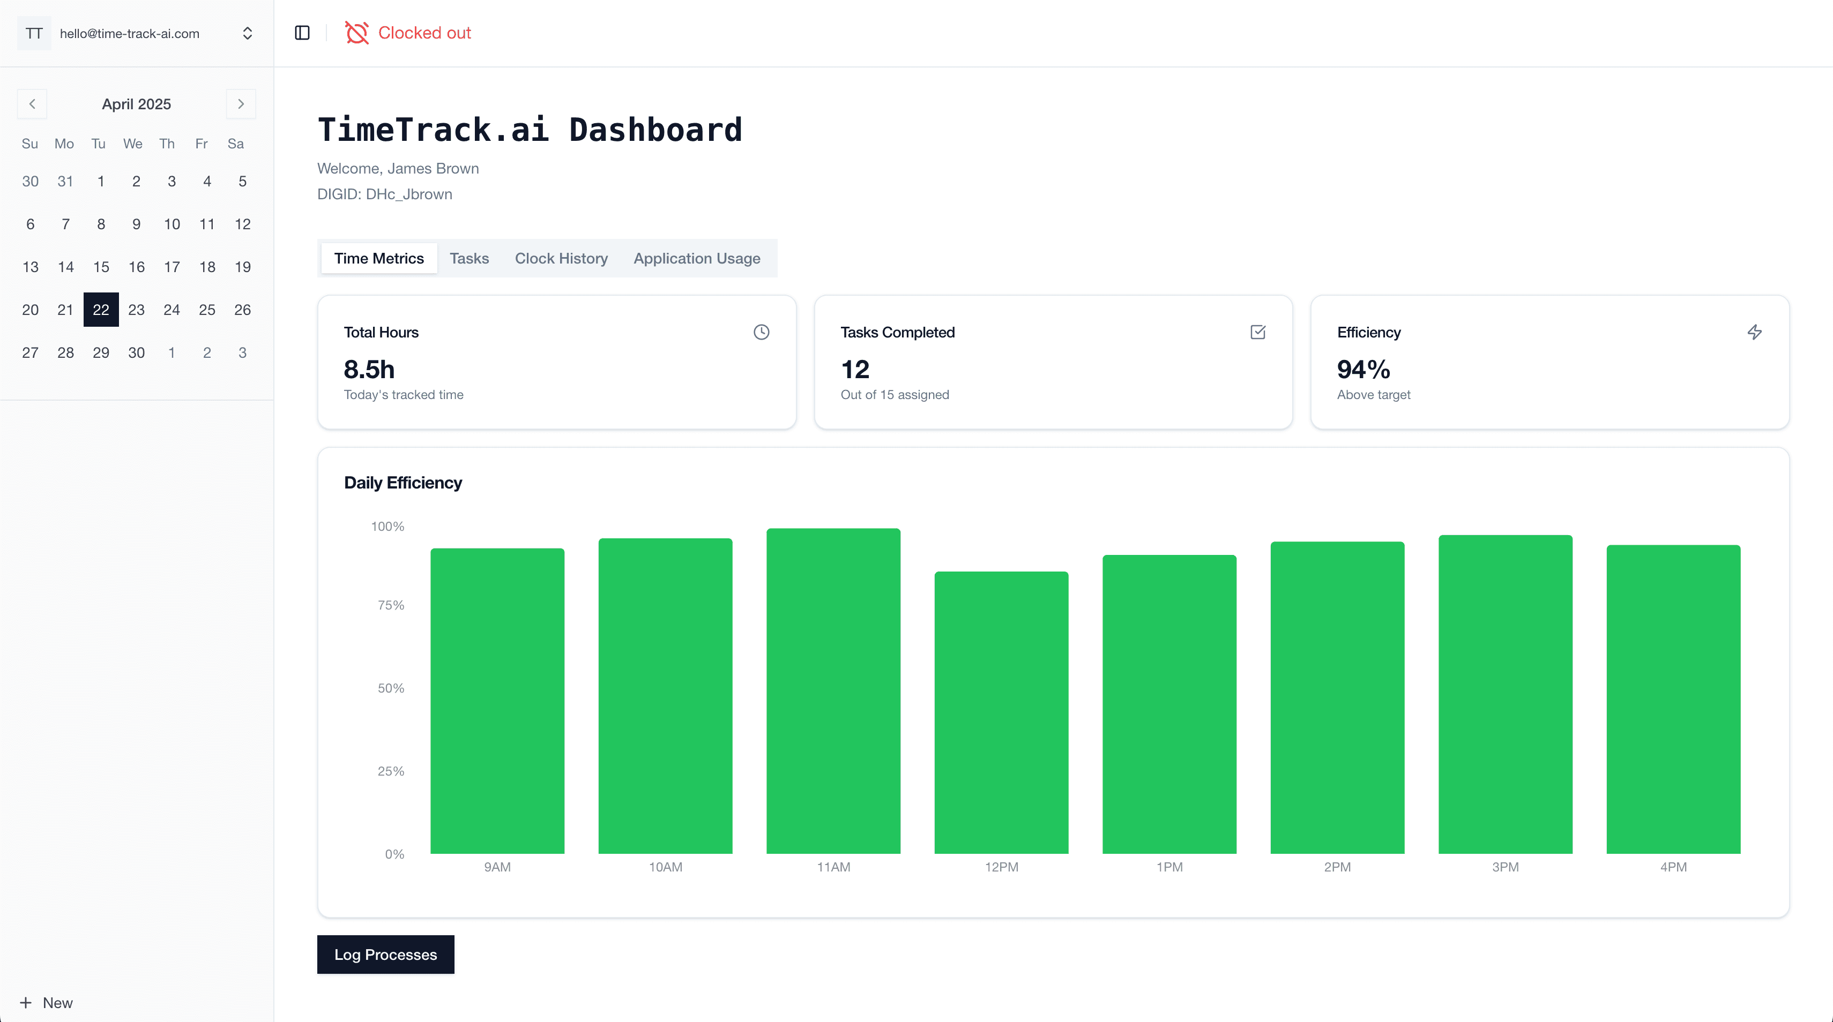Select April 18 in the calendar

[207, 267]
